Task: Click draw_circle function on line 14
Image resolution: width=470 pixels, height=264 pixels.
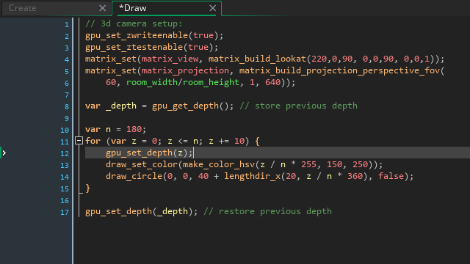Action: (x=134, y=176)
